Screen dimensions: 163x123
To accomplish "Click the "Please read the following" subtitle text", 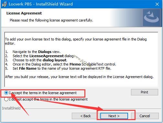I will click(51, 20).
